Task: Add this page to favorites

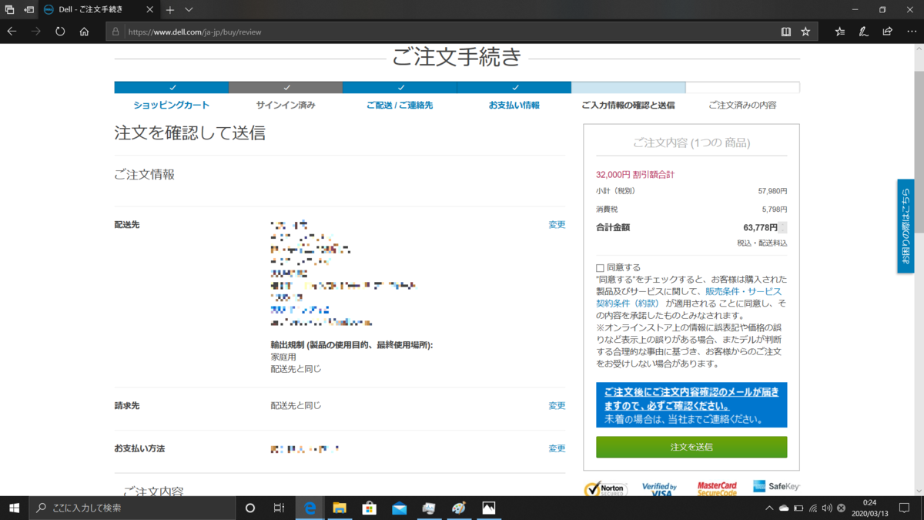Action: pos(804,32)
